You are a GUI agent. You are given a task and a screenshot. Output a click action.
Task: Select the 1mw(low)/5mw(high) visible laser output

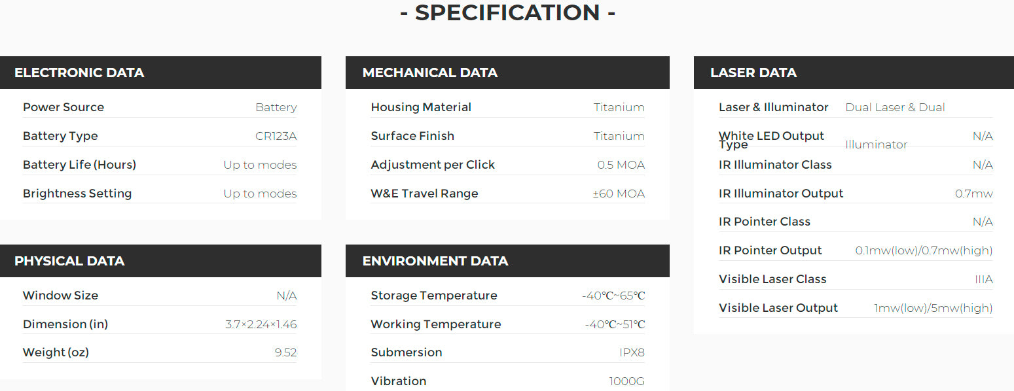[933, 308]
